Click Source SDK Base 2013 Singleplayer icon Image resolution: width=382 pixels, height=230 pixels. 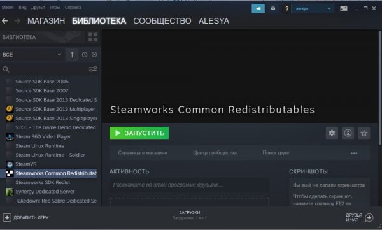coord(10,119)
